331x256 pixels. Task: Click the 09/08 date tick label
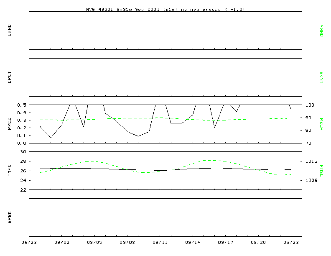click(x=127, y=243)
